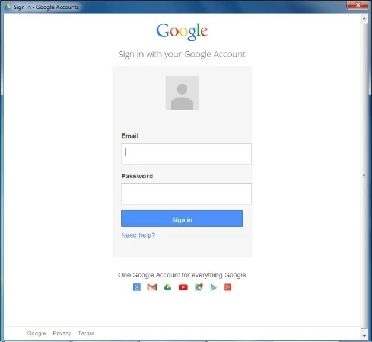Click the YouTube icon

pos(183,287)
